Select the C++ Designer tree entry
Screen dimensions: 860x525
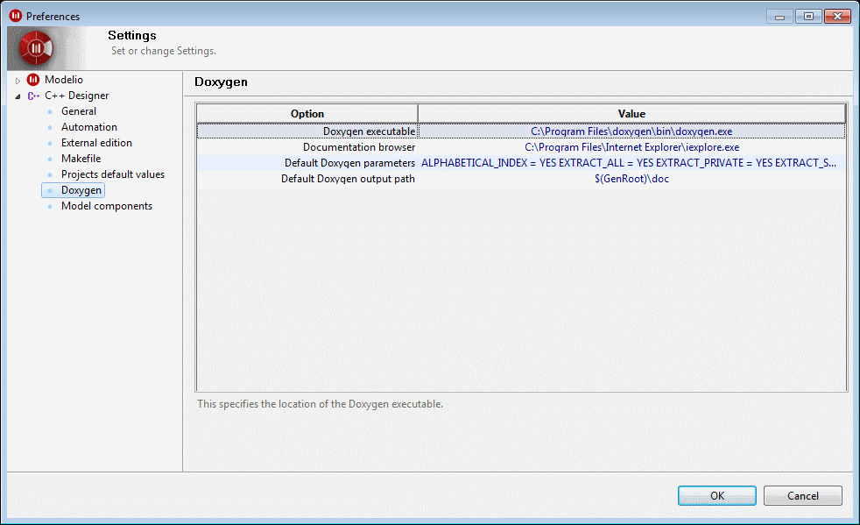pyautogui.click(x=77, y=96)
